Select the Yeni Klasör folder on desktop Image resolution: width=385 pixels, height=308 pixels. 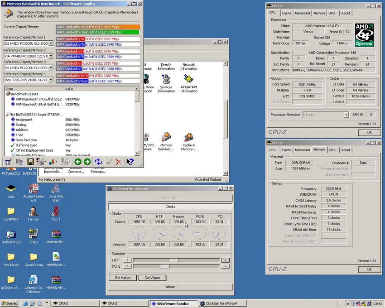pyautogui.click(x=11, y=260)
